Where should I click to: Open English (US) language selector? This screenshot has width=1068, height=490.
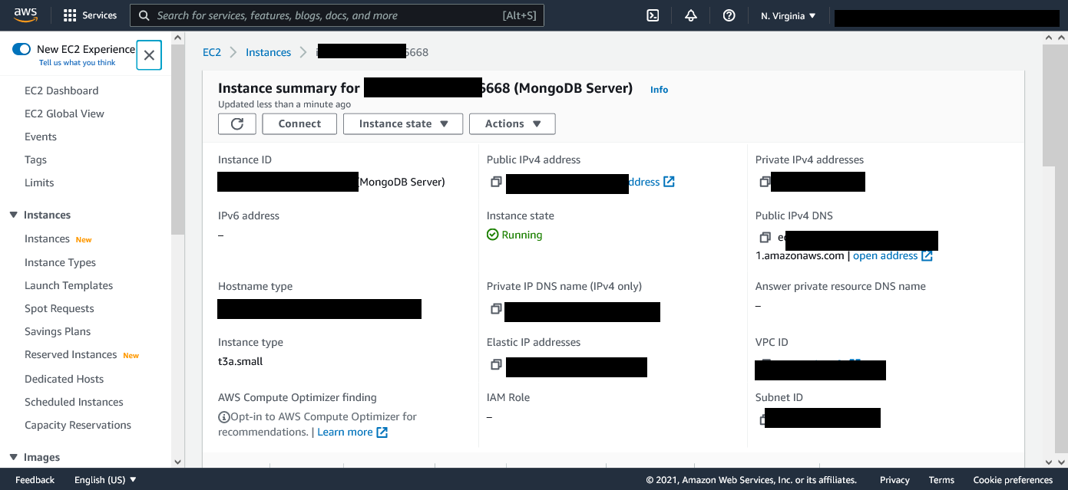pyautogui.click(x=105, y=480)
